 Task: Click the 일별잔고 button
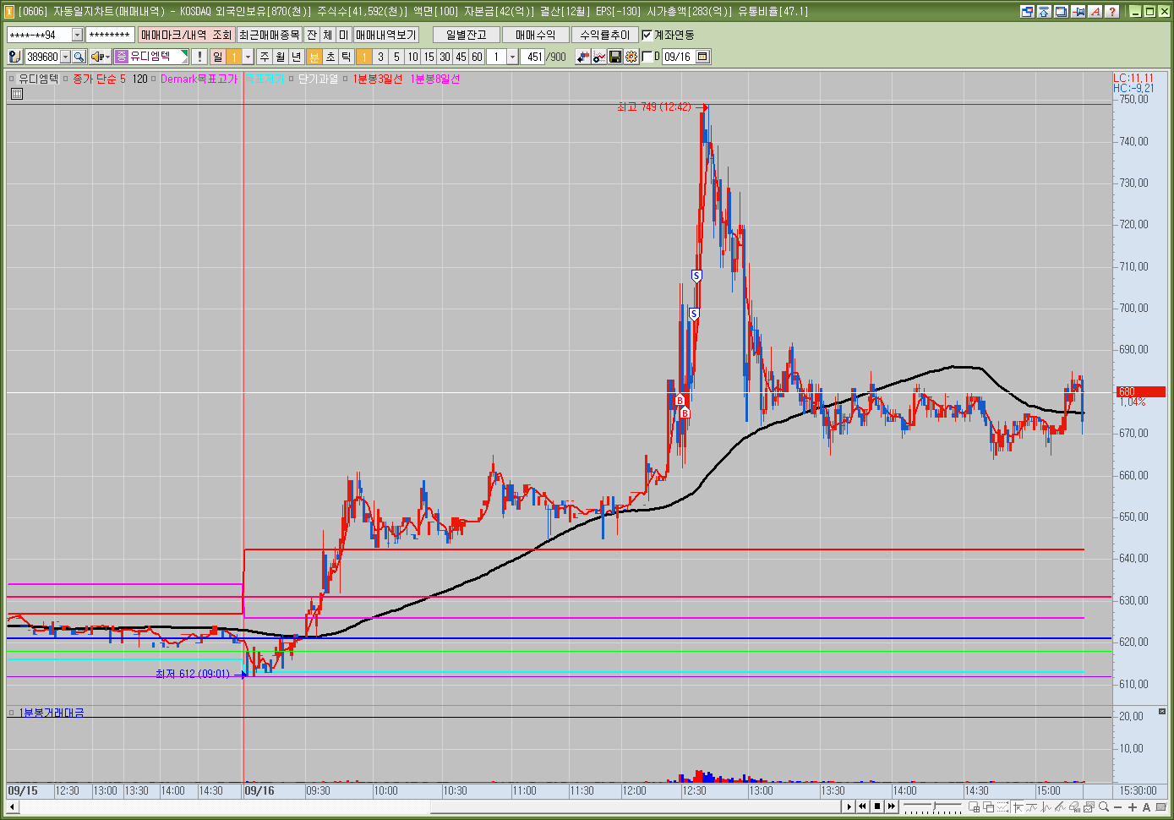[x=467, y=35]
